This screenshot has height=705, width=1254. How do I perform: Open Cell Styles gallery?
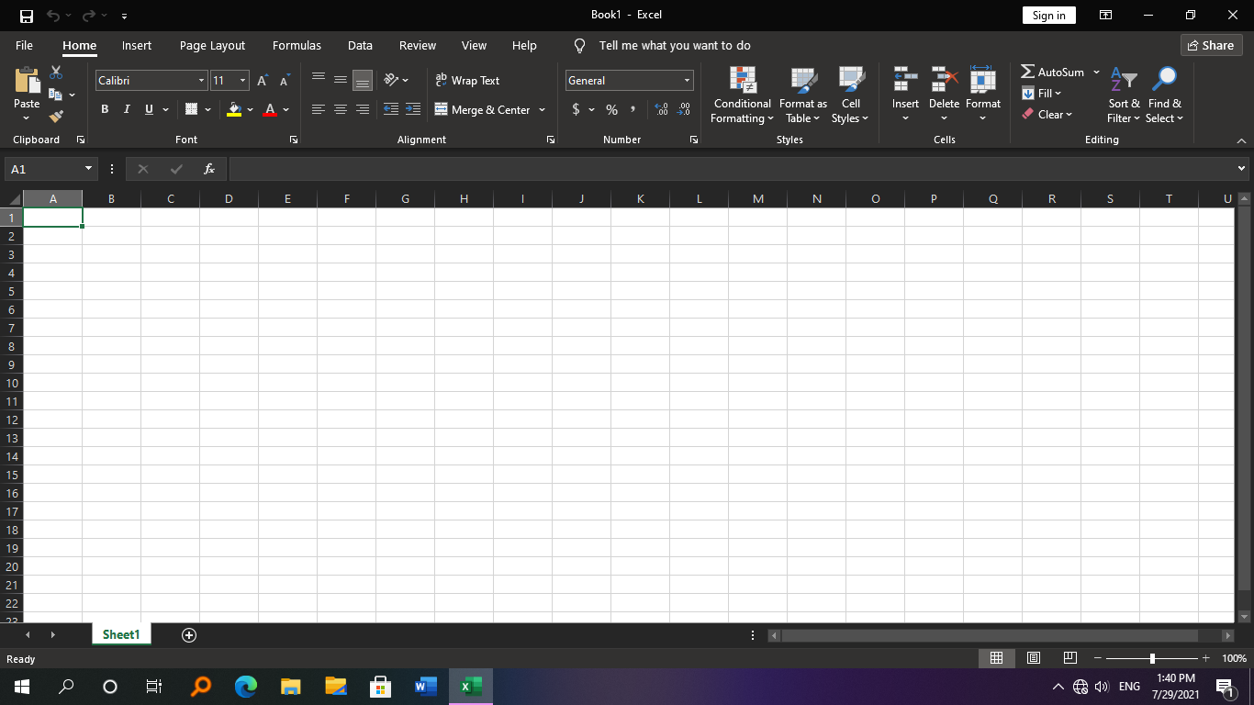tap(851, 95)
